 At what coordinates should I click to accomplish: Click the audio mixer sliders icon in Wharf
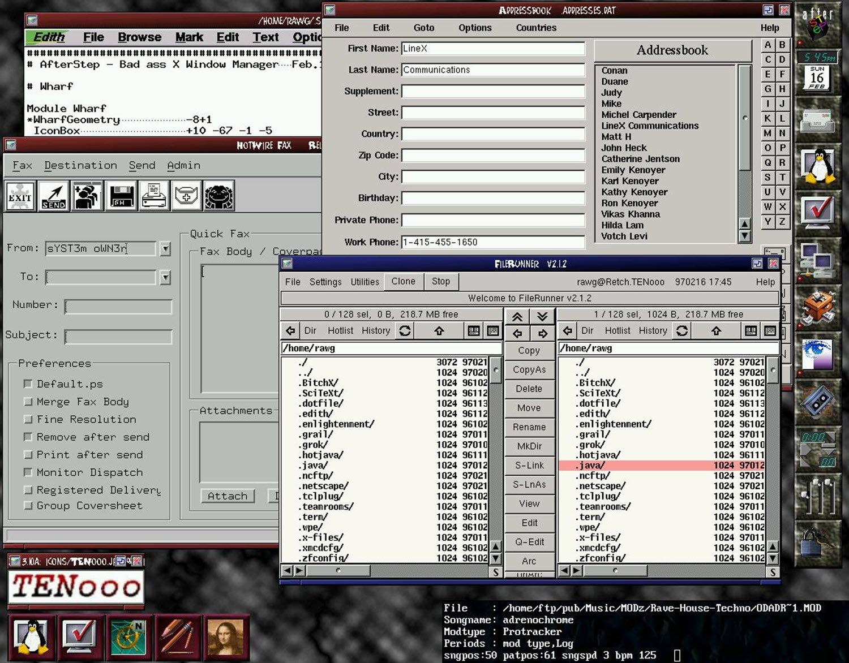(x=818, y=496)
